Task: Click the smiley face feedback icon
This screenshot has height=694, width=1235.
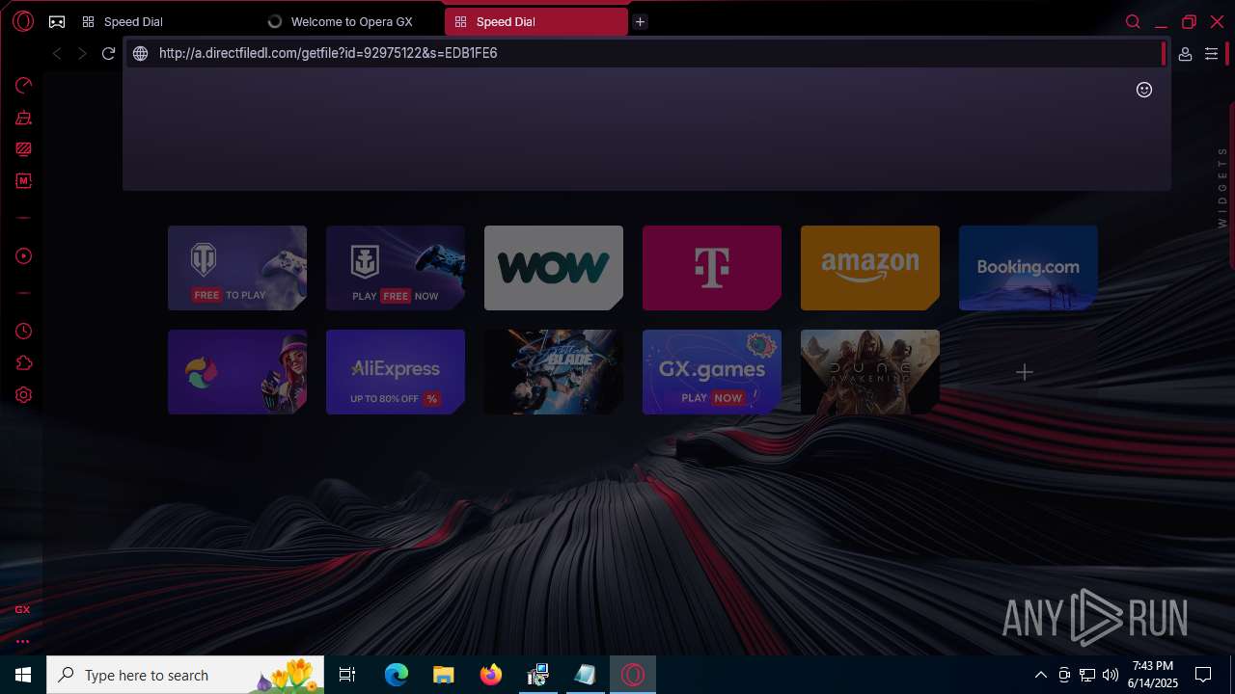Action: (x=1144, y=90)
